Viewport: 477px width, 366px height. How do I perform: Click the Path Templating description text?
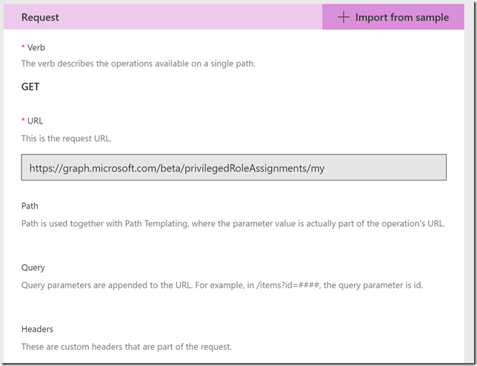pos(233,223)
